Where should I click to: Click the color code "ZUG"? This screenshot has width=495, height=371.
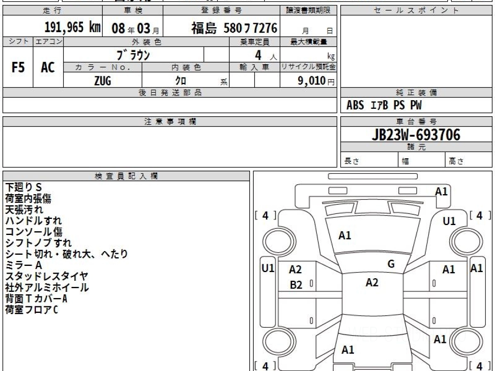point(103,81)
